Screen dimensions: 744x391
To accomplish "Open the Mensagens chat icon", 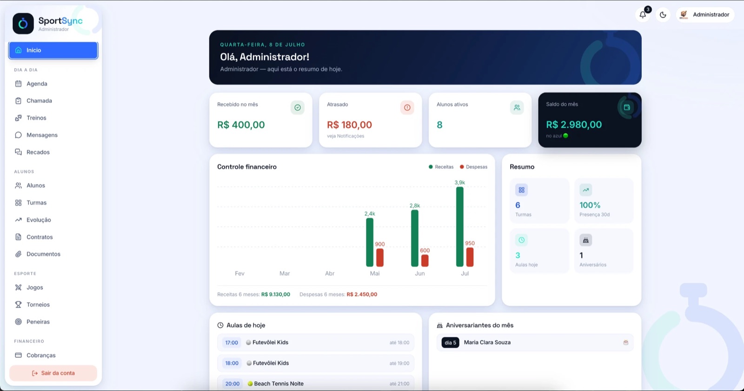I will coord(19,135).
